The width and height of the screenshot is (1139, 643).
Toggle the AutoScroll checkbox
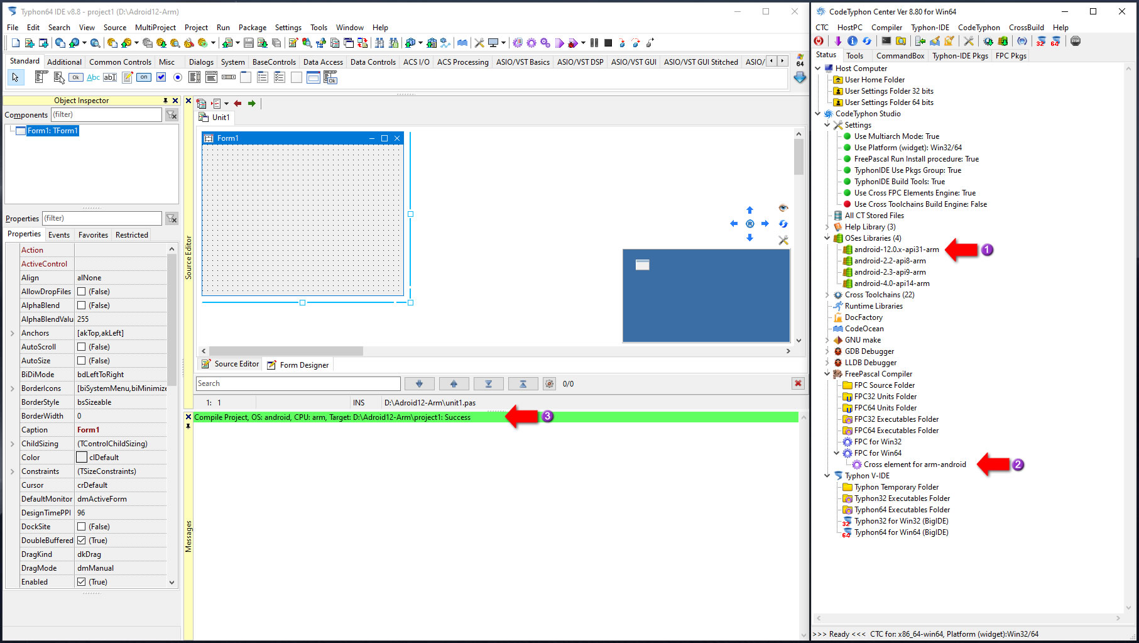click(81, 347)
